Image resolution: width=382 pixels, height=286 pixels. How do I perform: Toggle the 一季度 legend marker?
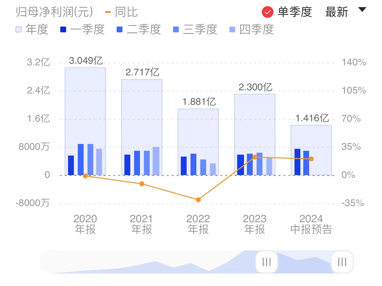pos(63,30)
